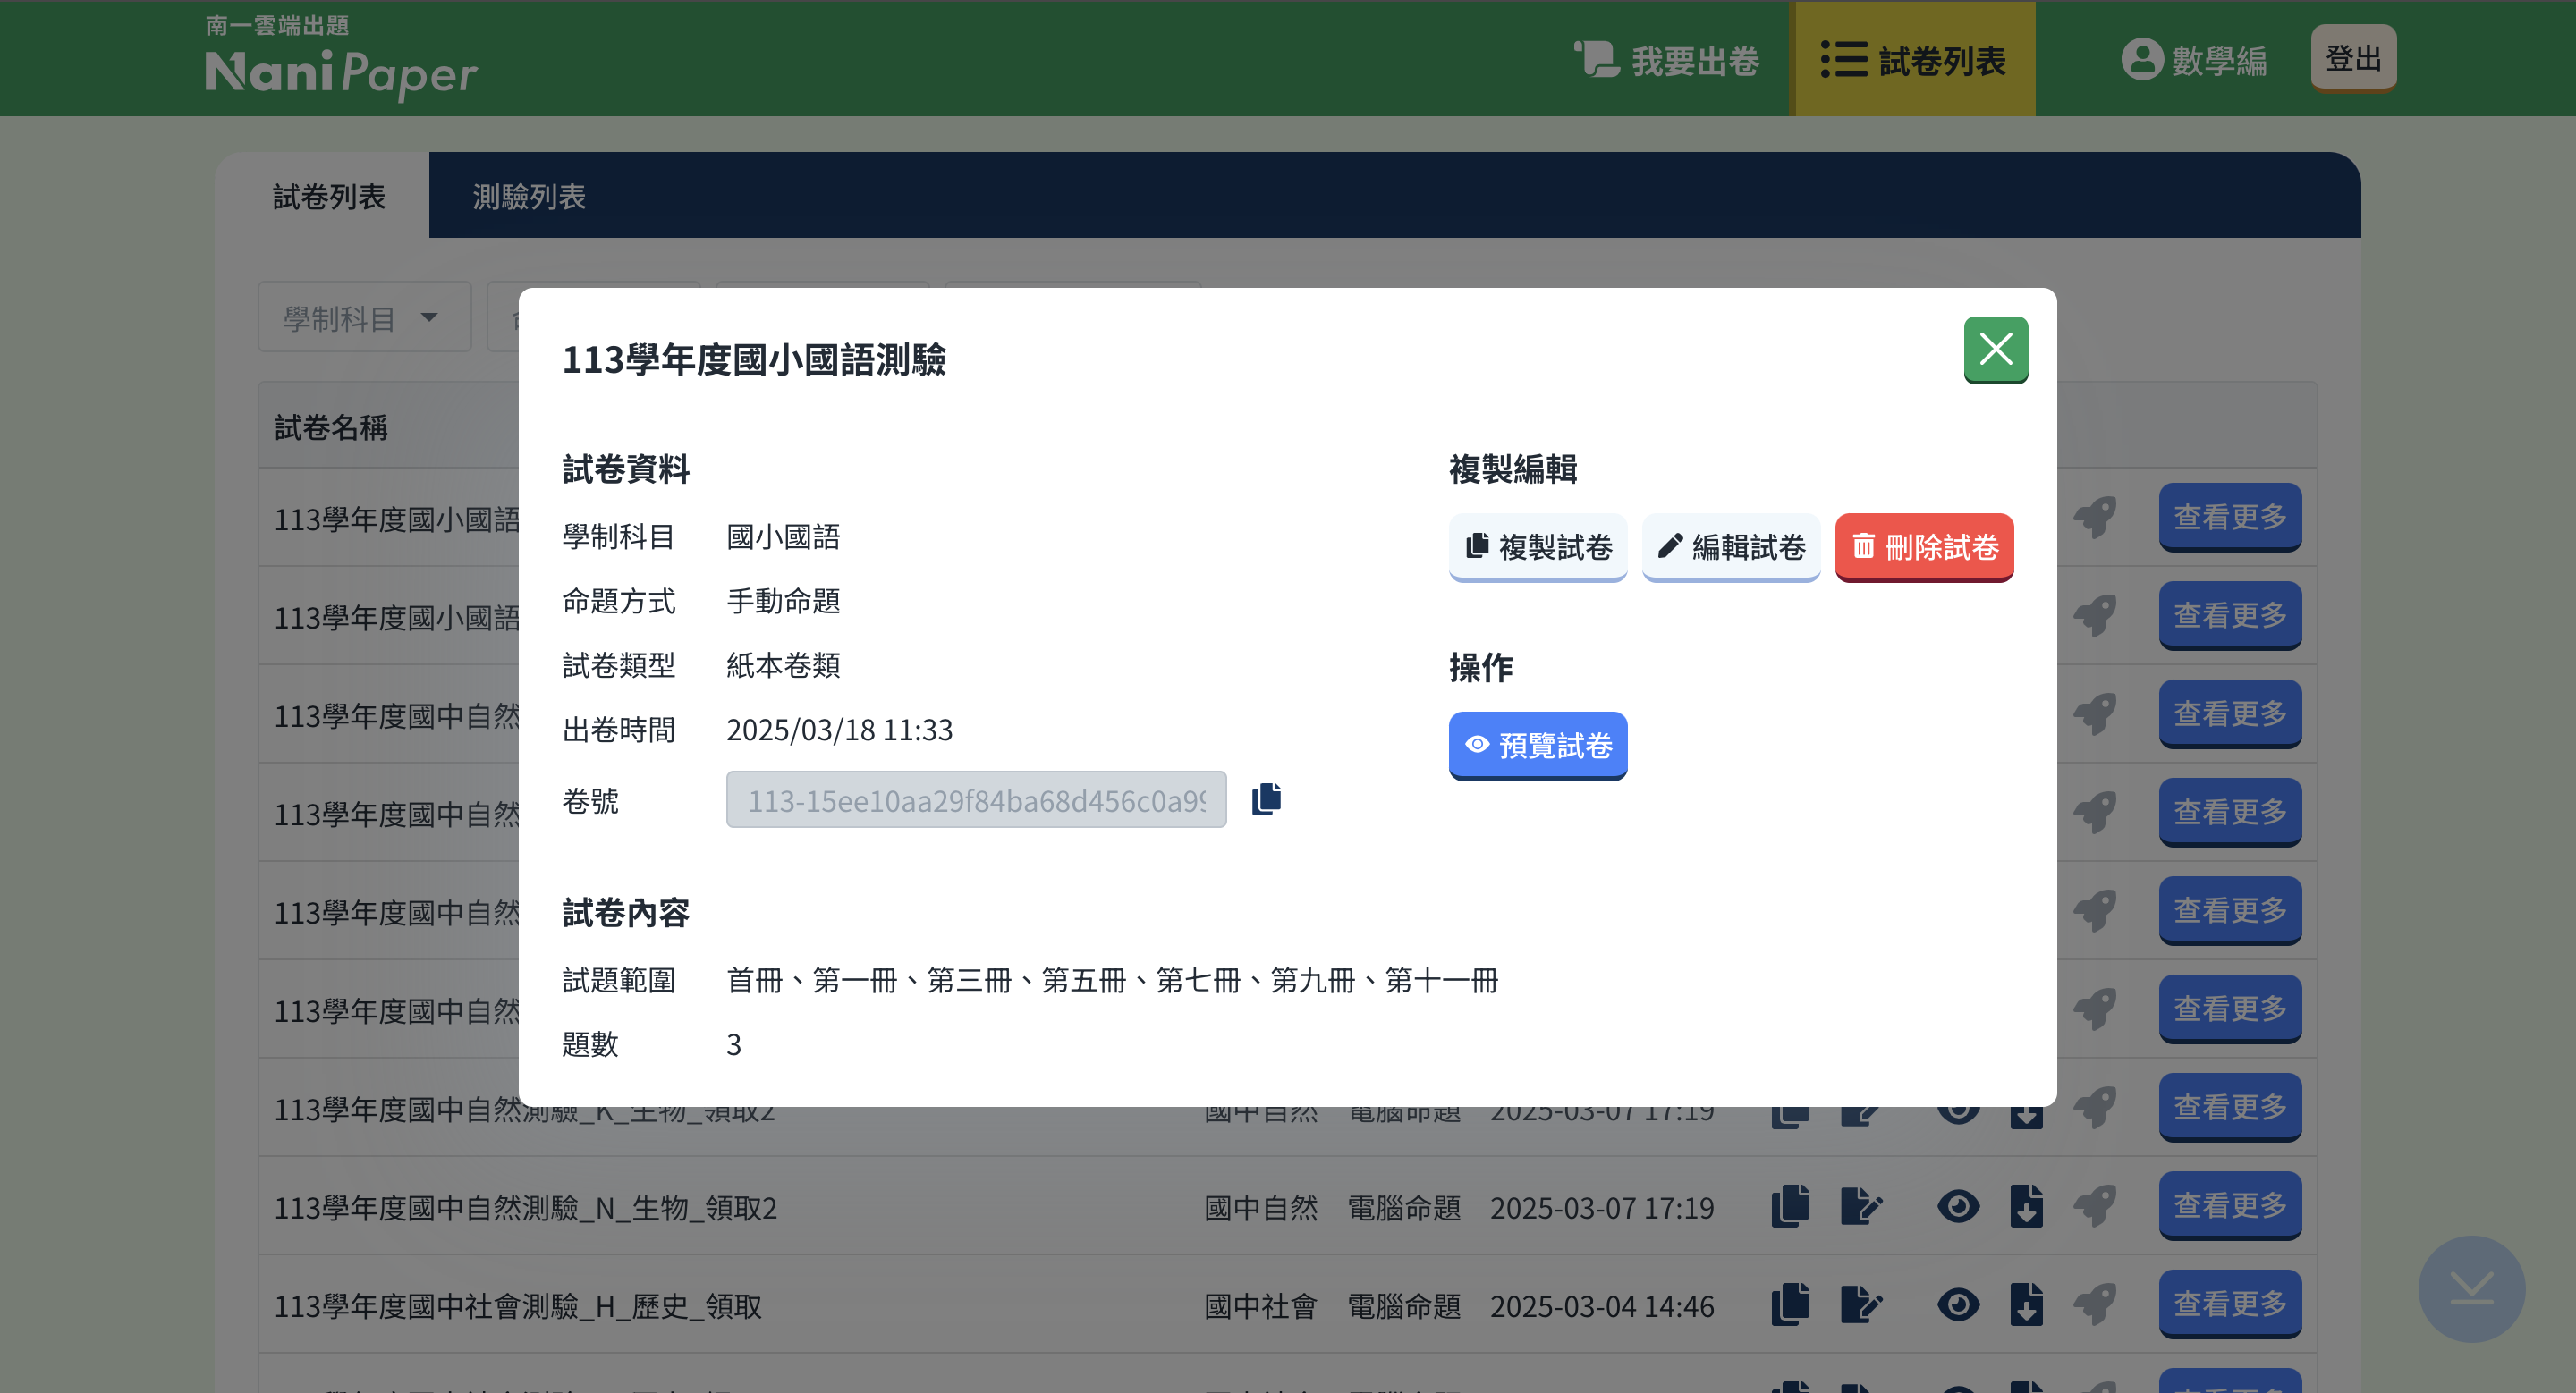This screenshot has width=2576, height=1393.
Task: Preview eye icon for 國中社會測驗_H_歷史_領取 row
Action: pyautogui.click(x=1958, y=1304)
